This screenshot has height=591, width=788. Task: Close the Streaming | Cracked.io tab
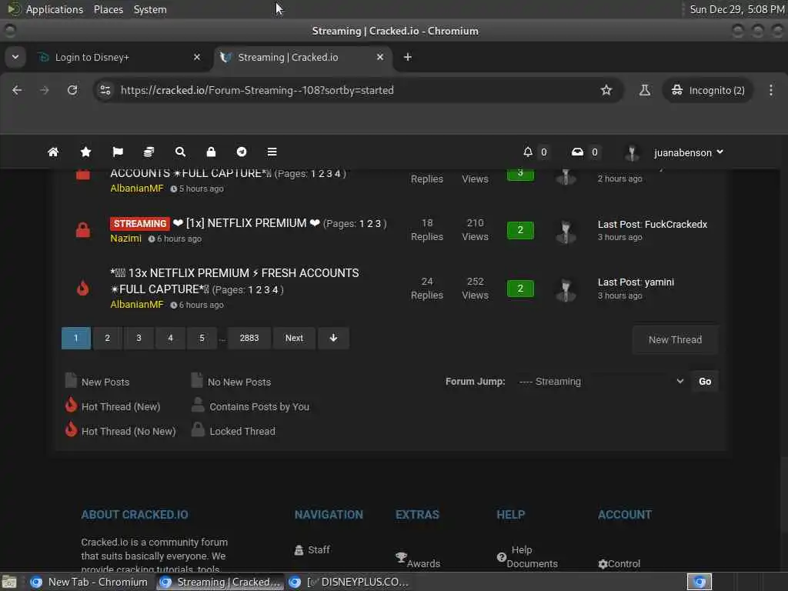(x=380, y=57)
